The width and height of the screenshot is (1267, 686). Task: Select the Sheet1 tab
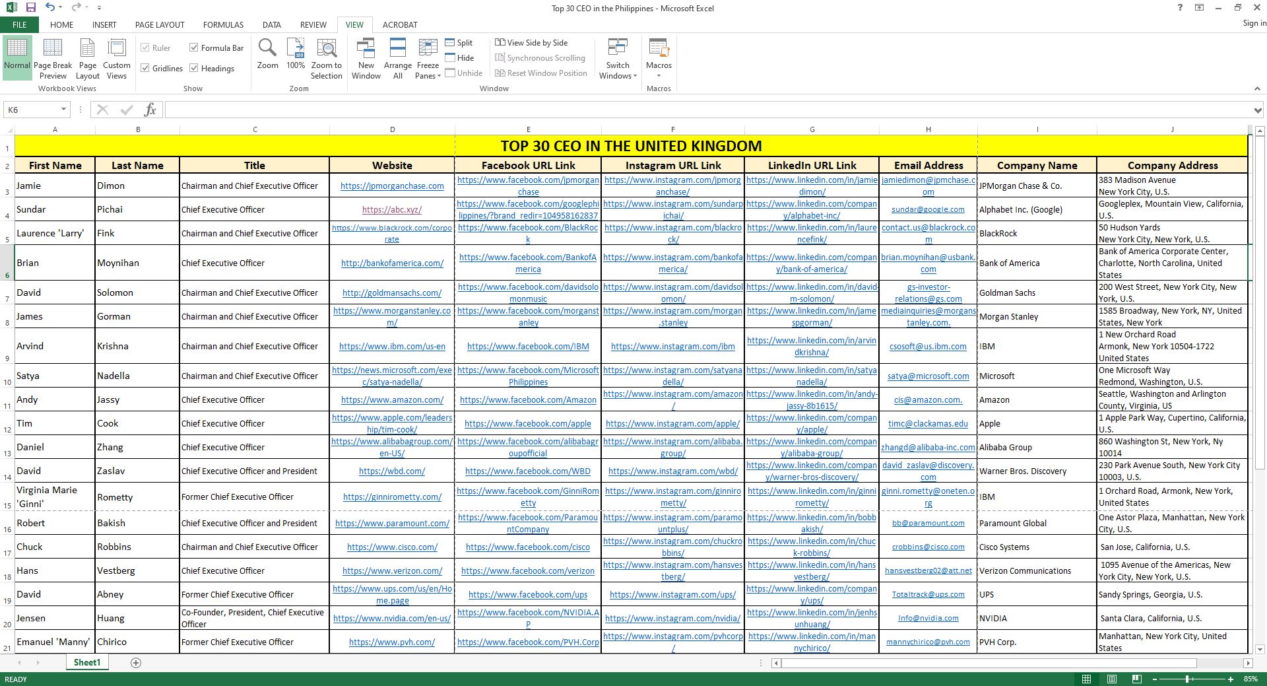(87, 662)
